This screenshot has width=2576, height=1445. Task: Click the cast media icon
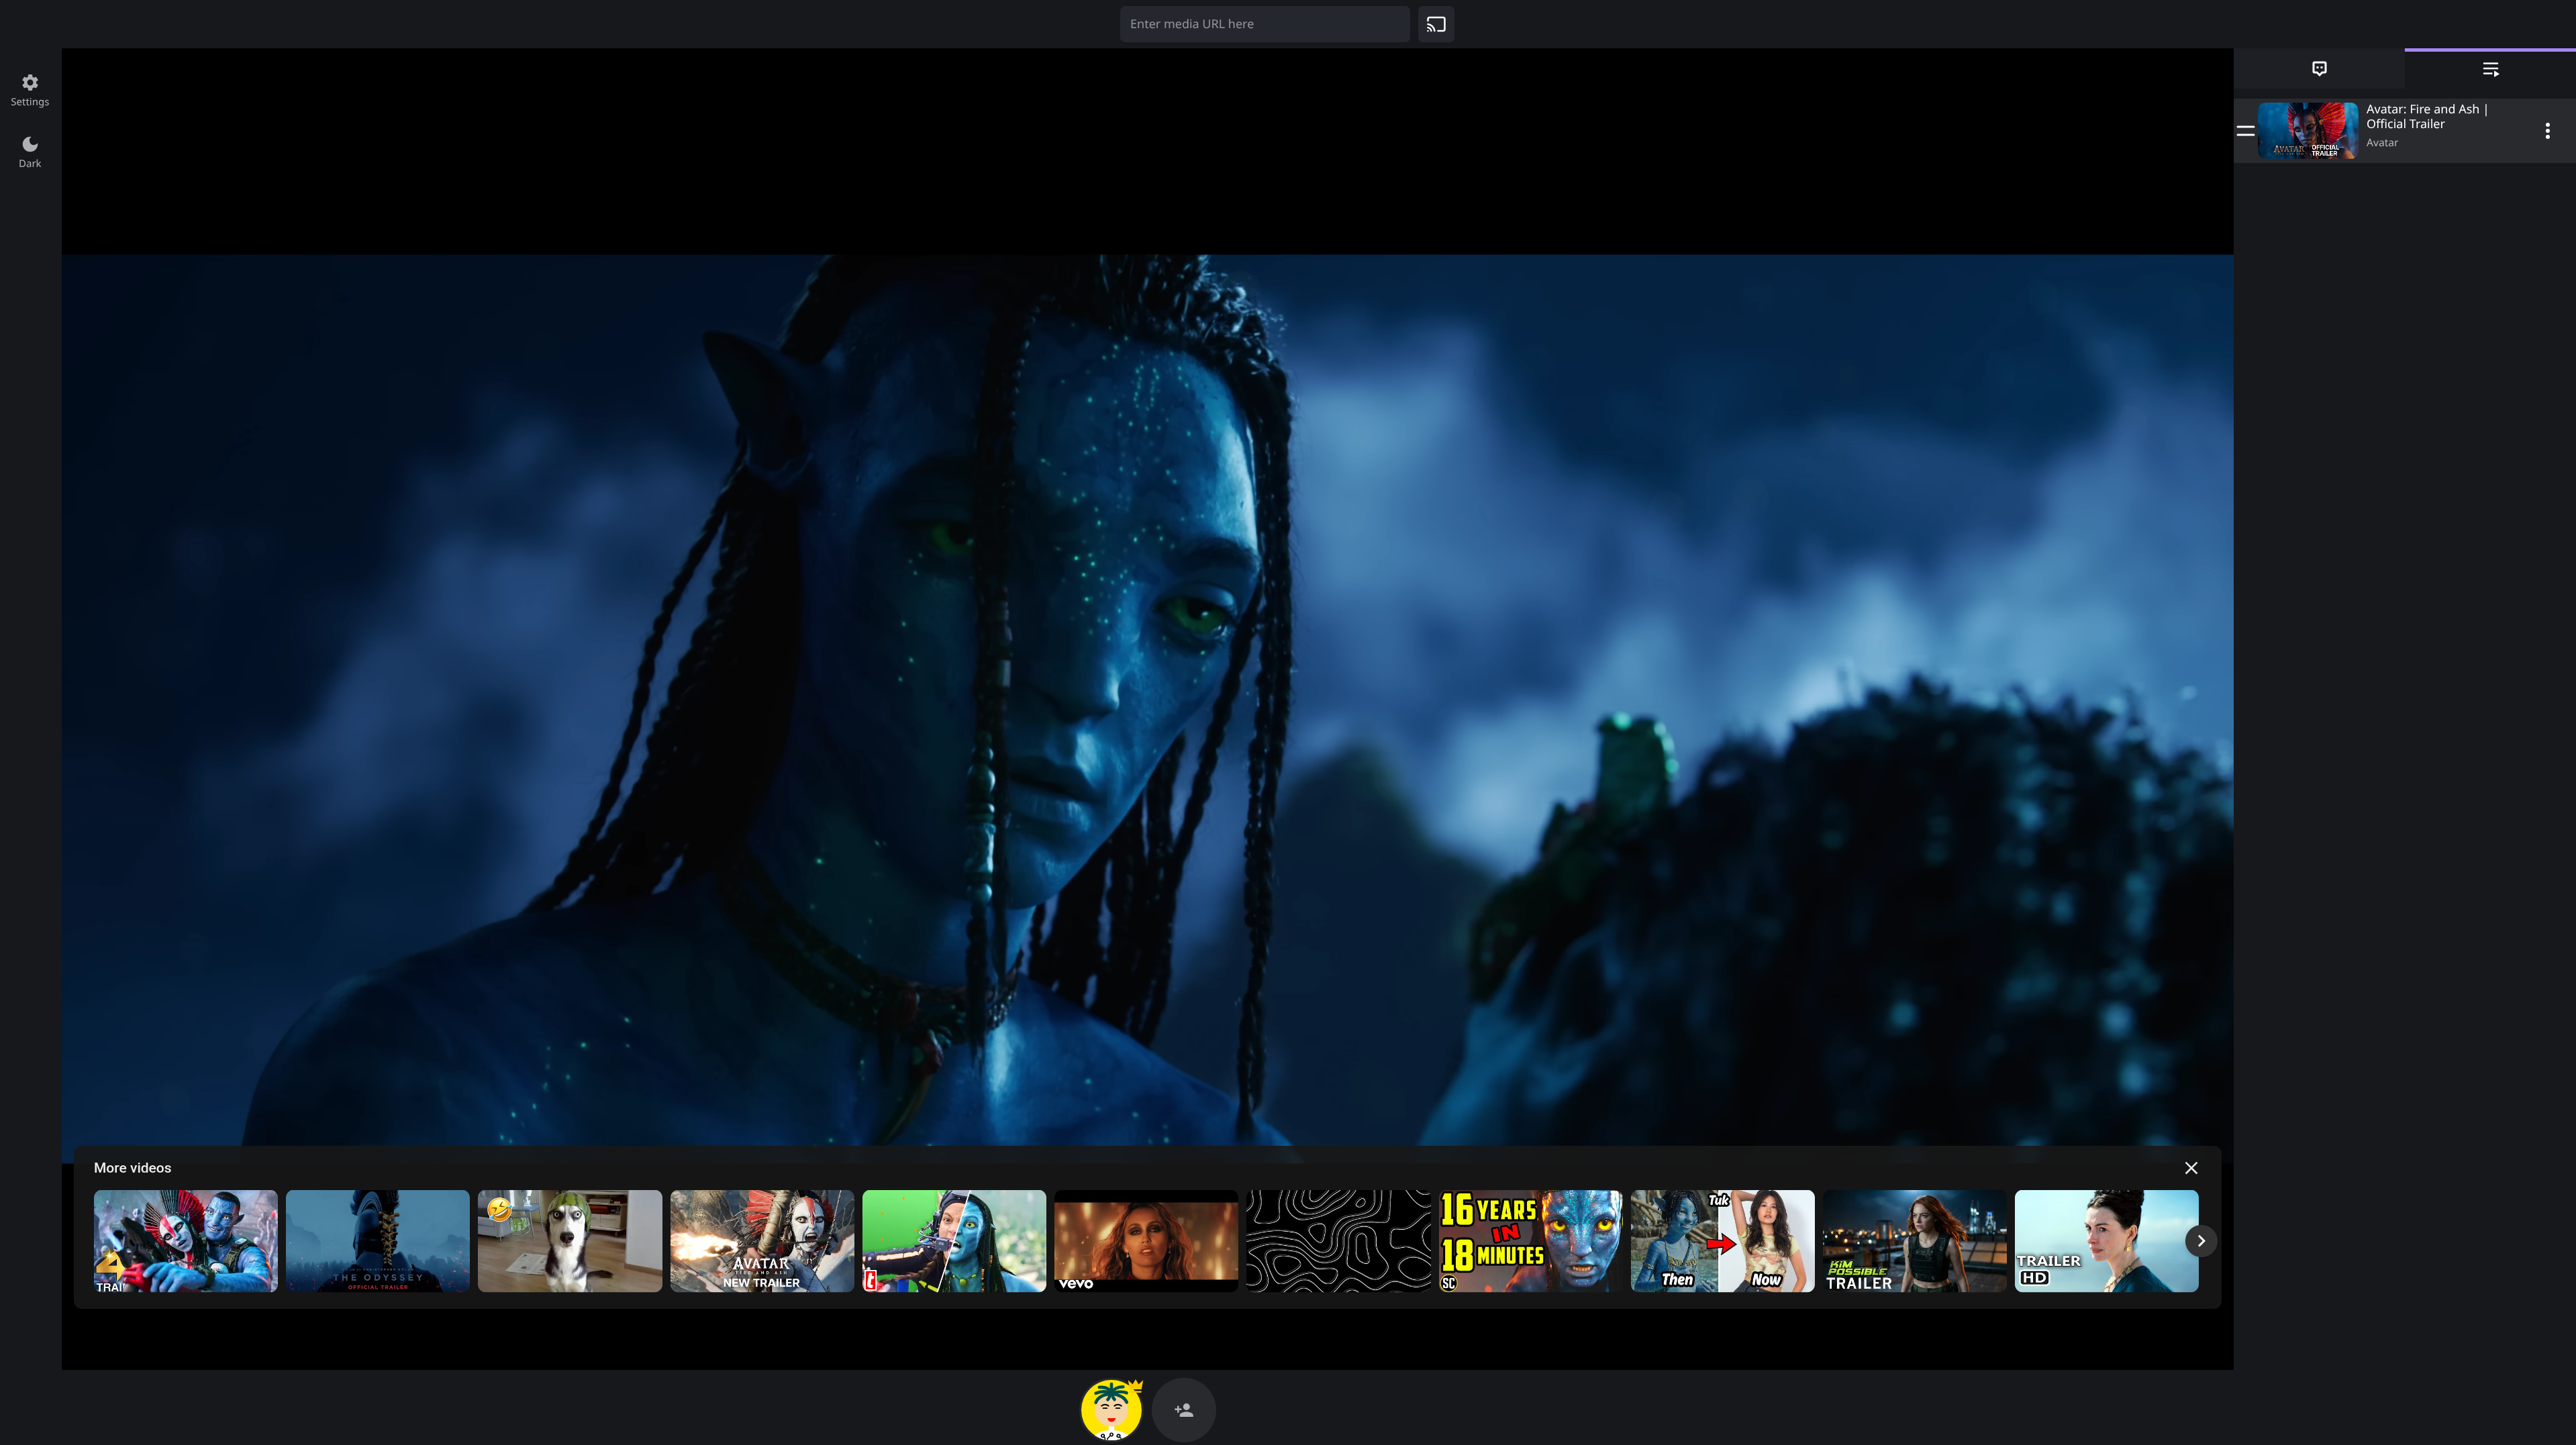click(1436, 24)
